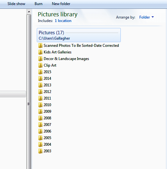
Task: Open the Arrange by Folder dropdown
Action: [146, 17]
